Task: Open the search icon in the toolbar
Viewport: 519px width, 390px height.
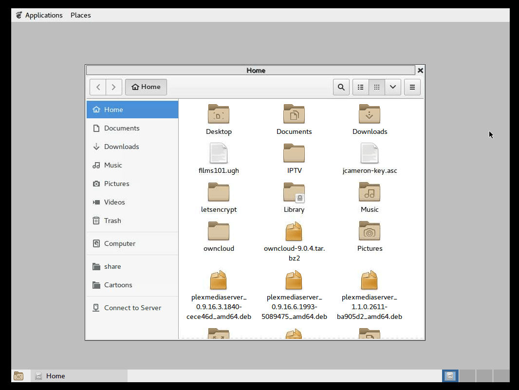Action: pyautogui.click(x=341, y=87)
